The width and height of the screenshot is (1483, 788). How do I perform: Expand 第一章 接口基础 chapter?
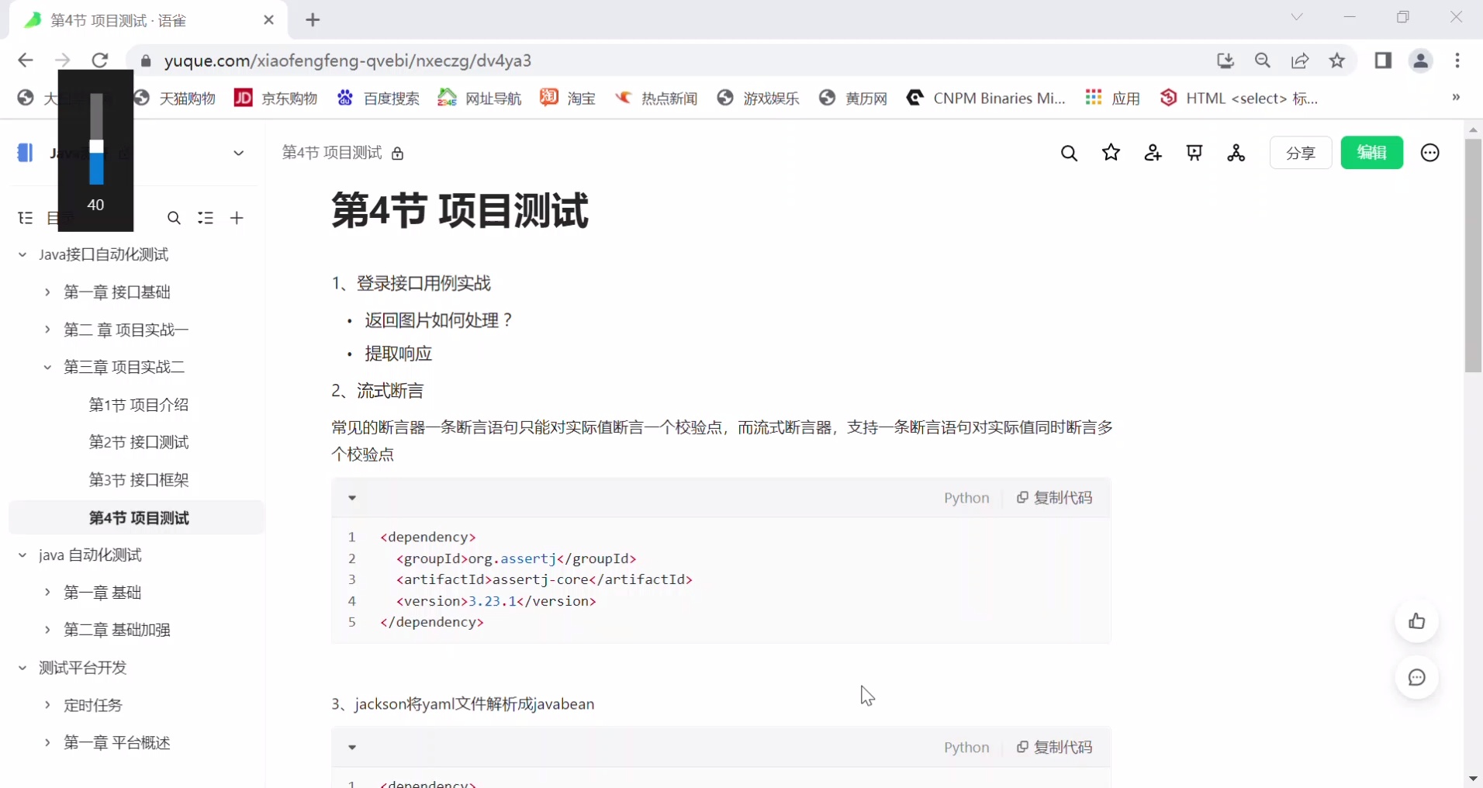pyautogui.click(x=47, y=292)
